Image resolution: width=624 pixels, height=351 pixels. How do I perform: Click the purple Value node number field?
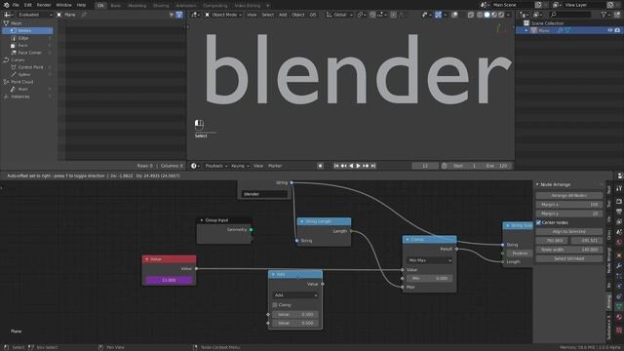(x=169, y=280)
